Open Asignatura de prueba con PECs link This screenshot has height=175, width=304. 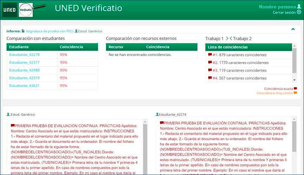pyautogui.click(x=49, y=31)
